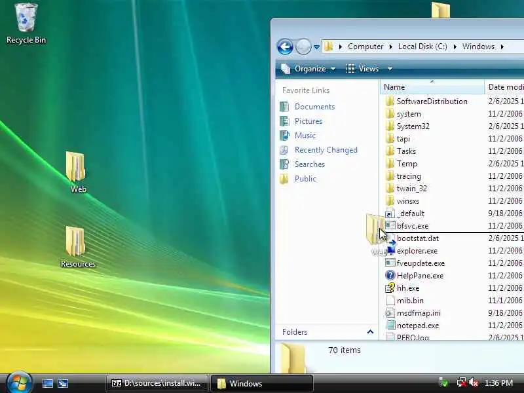Viewport: 524px width, 393px height.
Task: Switch to the 7-Zip D:\sources taskbar button
Action: pos(157,383)
